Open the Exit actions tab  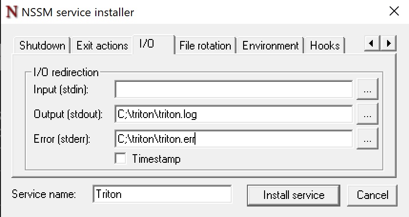(102, 46)
